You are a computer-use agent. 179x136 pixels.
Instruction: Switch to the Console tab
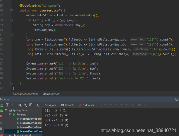click(x=68, y=105)
